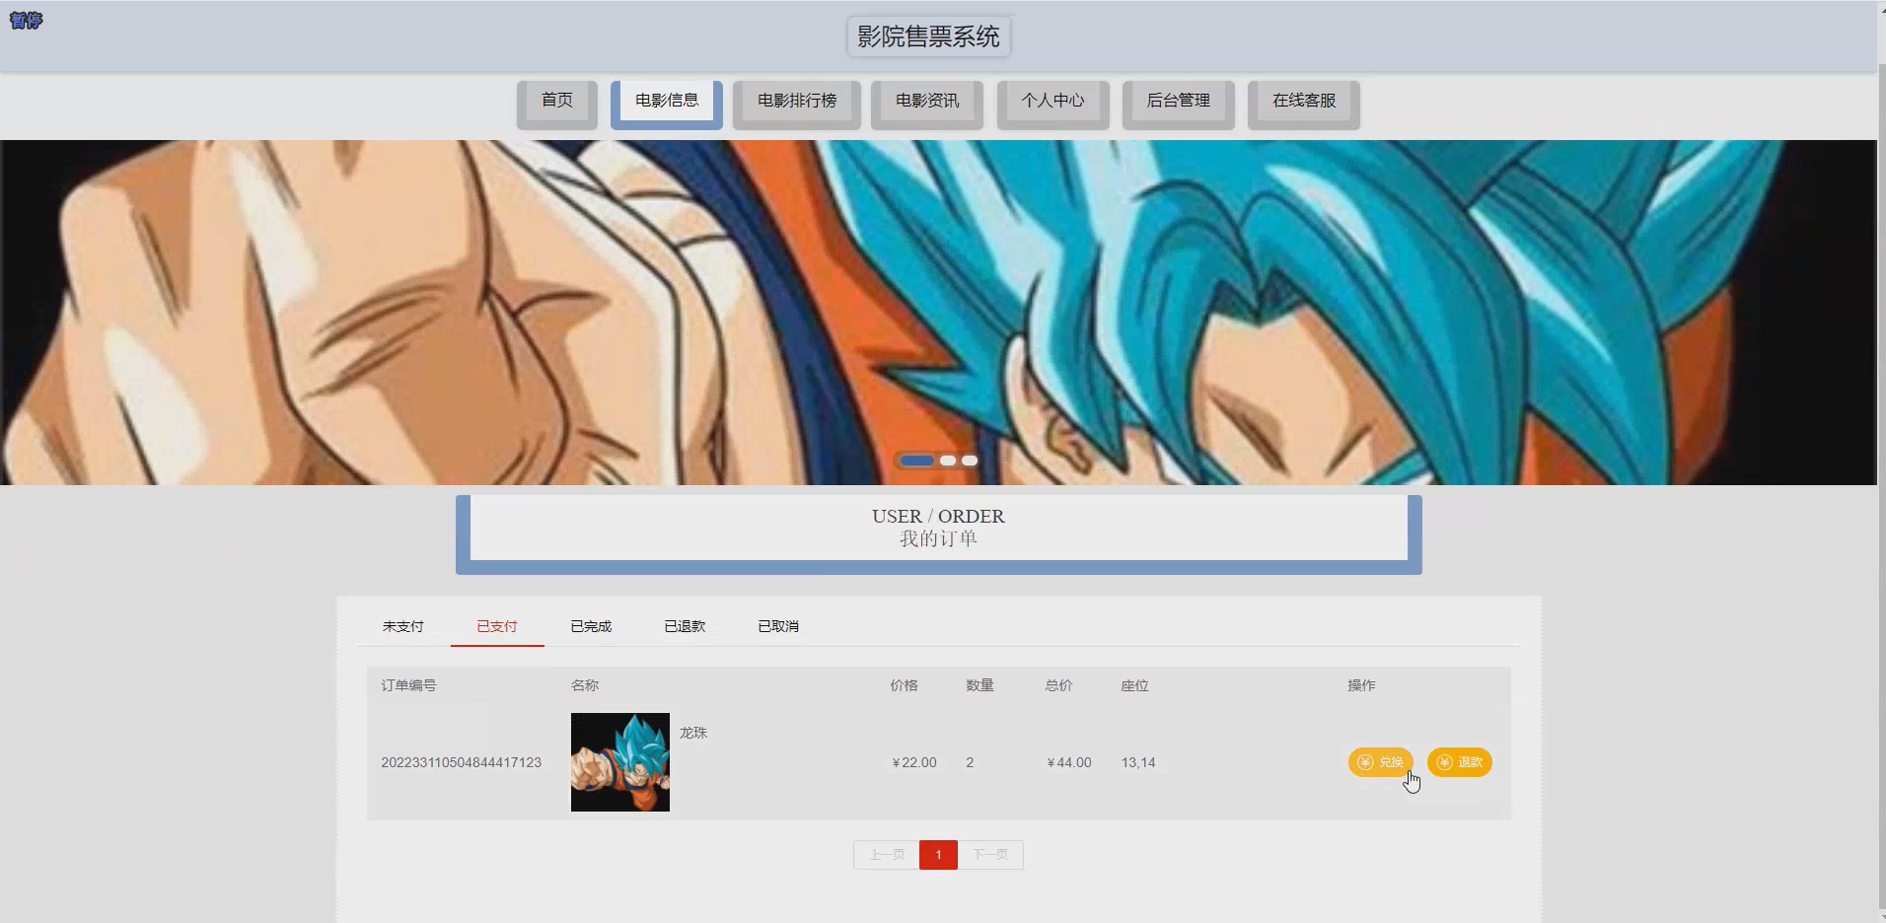Select the 已支付 orders tab
The width and height of the screenshot is (1886, 923).
[x=497, y=626]
